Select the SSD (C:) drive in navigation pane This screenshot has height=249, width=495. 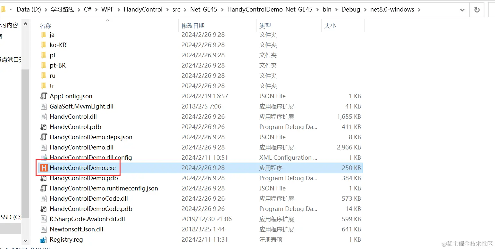pyautogui.click(x=11, y=217)
